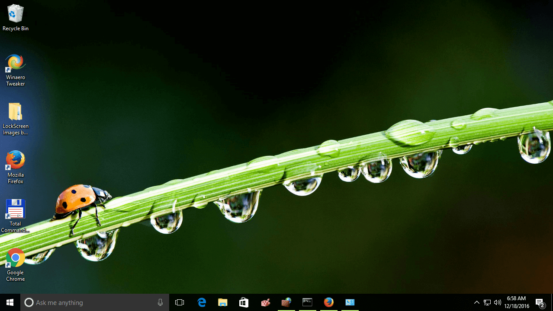Open the Windows Start menu
The width and height of the screenshot is (553, 311).
click(x=10, y=302)
